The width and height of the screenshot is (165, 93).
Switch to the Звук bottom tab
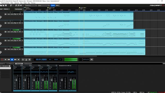[10, 64]
